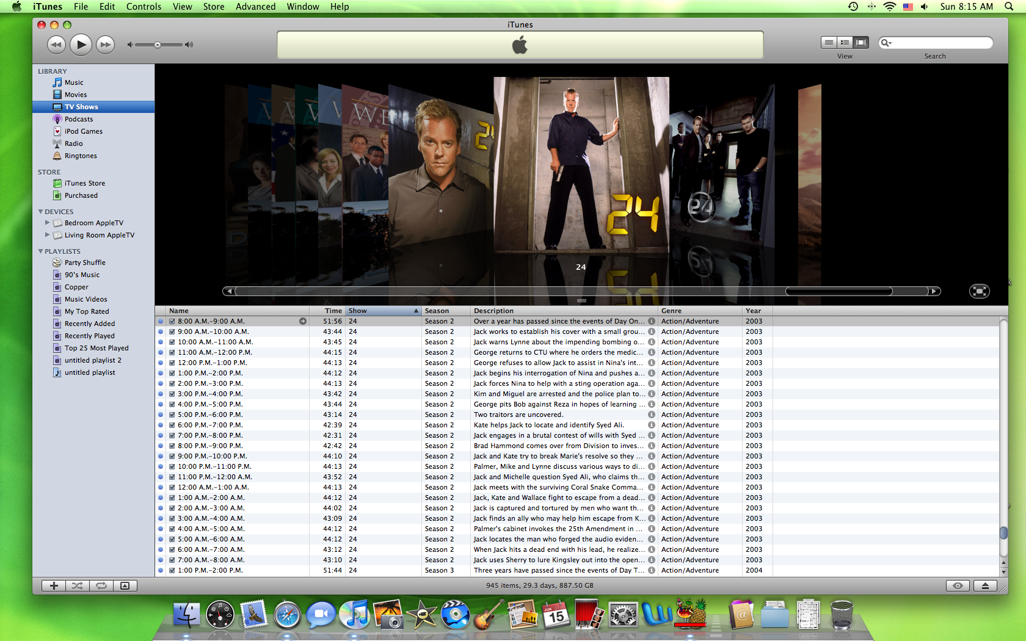Open Radio in the sidebar
Viewport: 1026px width, 641px height.
pos(74,143)
